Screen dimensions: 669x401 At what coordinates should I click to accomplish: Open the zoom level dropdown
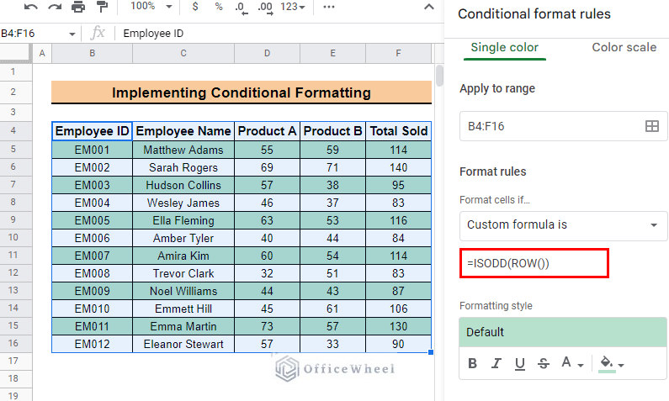151,7
